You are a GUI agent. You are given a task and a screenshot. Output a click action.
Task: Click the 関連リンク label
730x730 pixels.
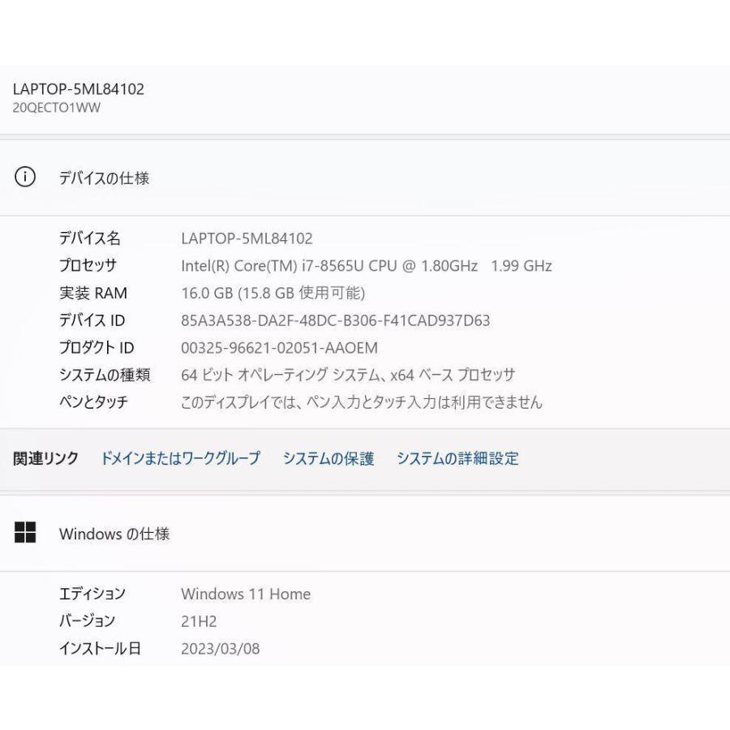pyautogui.click(x=46, y=458)
